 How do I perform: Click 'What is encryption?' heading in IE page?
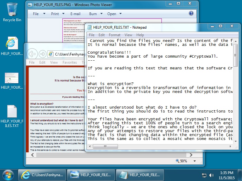pos(42,104)
